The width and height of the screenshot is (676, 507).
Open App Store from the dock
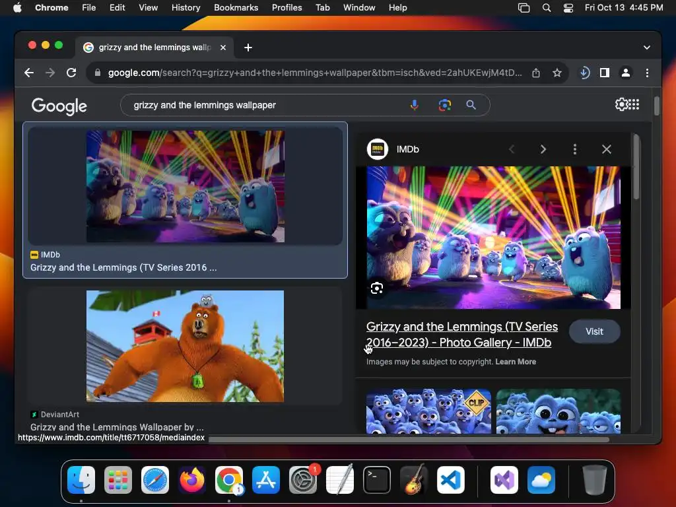(x=266, y=480)
